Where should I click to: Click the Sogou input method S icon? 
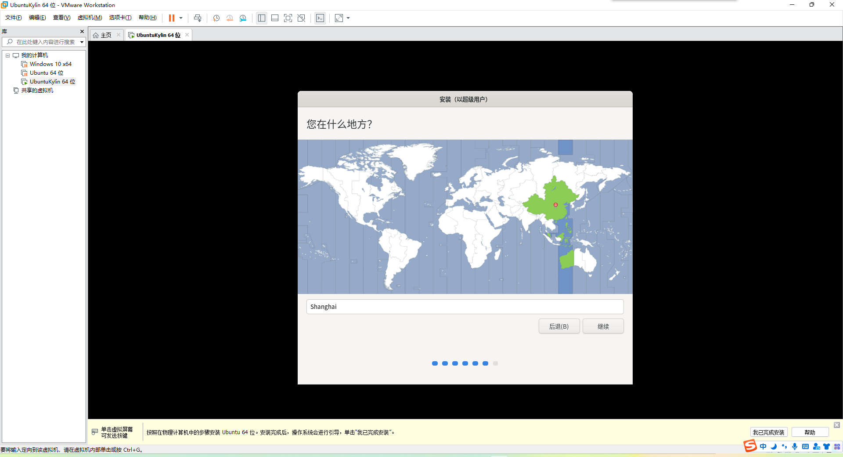click(x=750, y=446)
